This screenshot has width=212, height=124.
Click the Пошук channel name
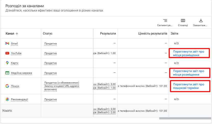(x=15, y=86)
